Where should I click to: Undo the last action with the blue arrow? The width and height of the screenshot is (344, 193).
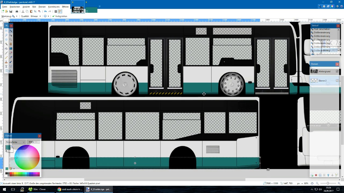tap(45, 11)
